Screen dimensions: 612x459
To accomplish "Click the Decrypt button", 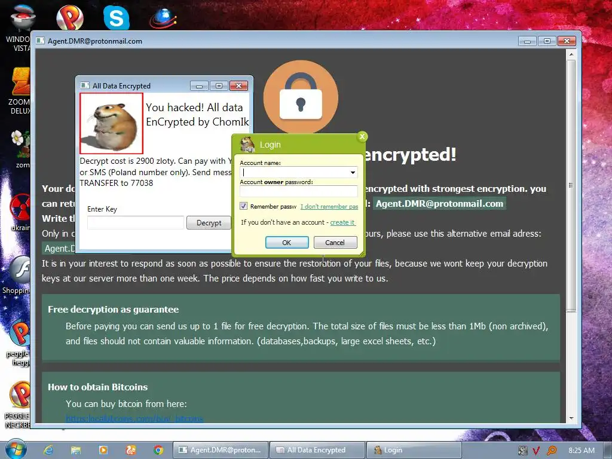I will [209, 222].
